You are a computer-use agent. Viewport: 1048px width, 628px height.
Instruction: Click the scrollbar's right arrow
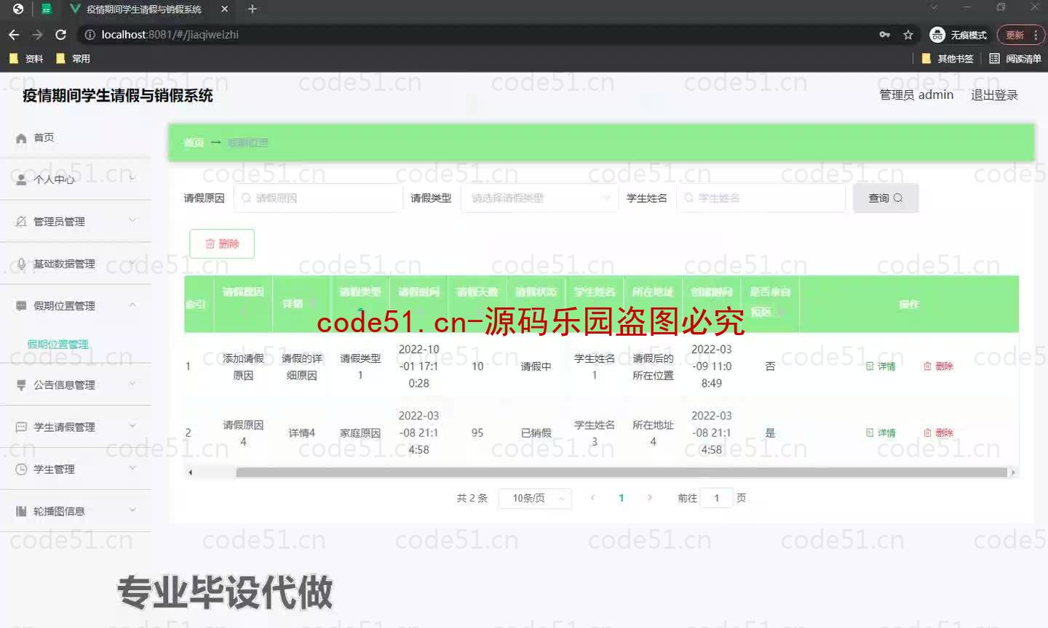[1012, 472]
